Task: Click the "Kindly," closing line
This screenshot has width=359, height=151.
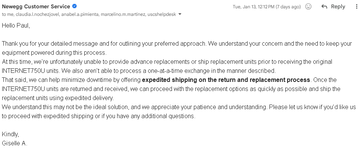Action: (x=10, y=134)
